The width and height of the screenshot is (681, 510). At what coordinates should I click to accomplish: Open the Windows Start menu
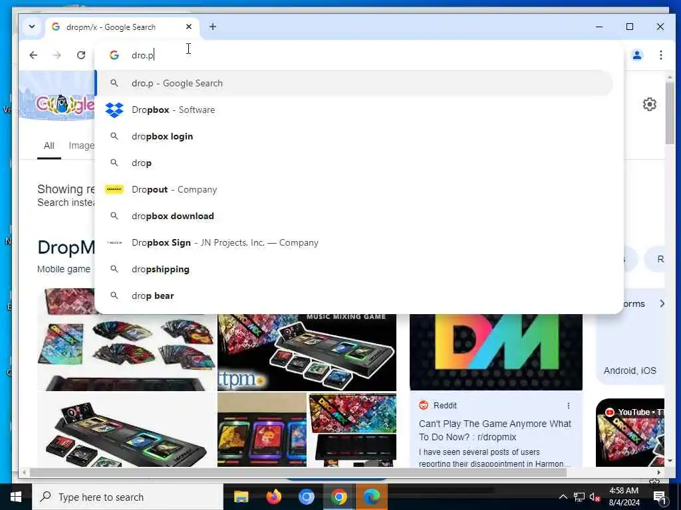pos(16,497)
